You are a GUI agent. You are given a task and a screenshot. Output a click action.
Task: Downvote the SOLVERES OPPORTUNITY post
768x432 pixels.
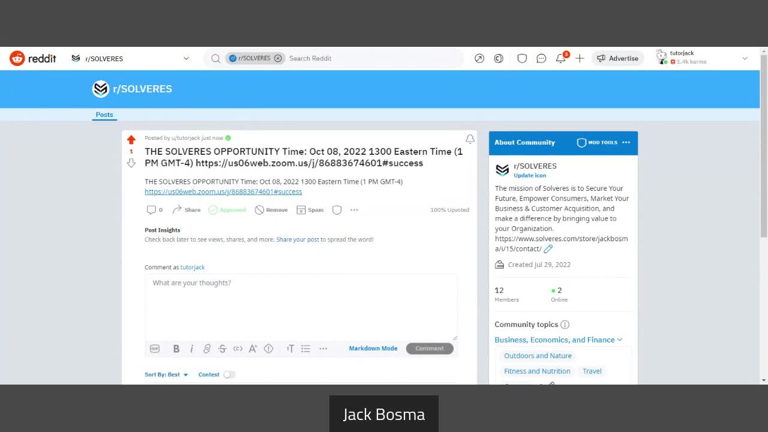pyautogui.click(x=131, y=163)
